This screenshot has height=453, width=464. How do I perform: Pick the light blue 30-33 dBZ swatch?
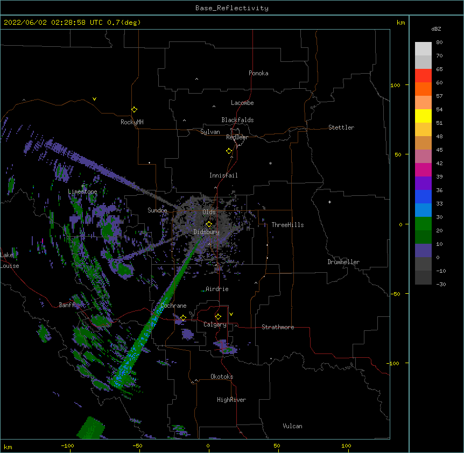point(423,210)
